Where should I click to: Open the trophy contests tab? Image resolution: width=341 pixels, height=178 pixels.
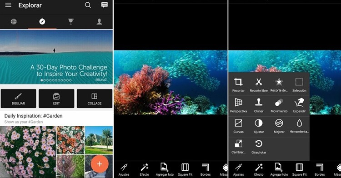click(x=70, y=21)
